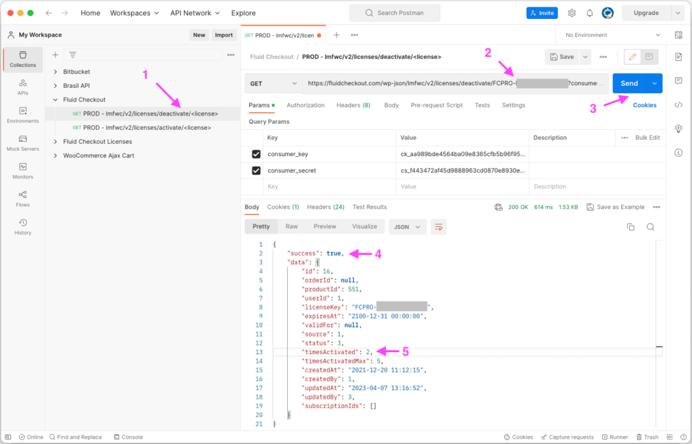Screen dimensions: 692x444
Task: Switch to the Pre-request Script tab
Action: click(x=437, y=105)
